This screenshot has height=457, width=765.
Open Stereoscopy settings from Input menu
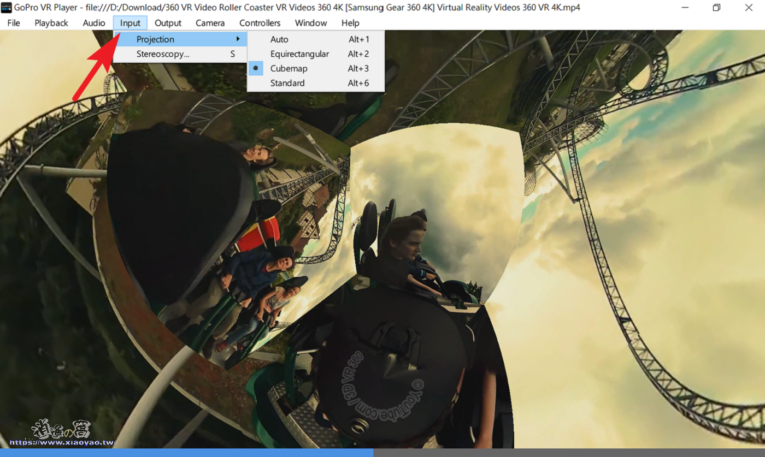(x=180, y=54)
